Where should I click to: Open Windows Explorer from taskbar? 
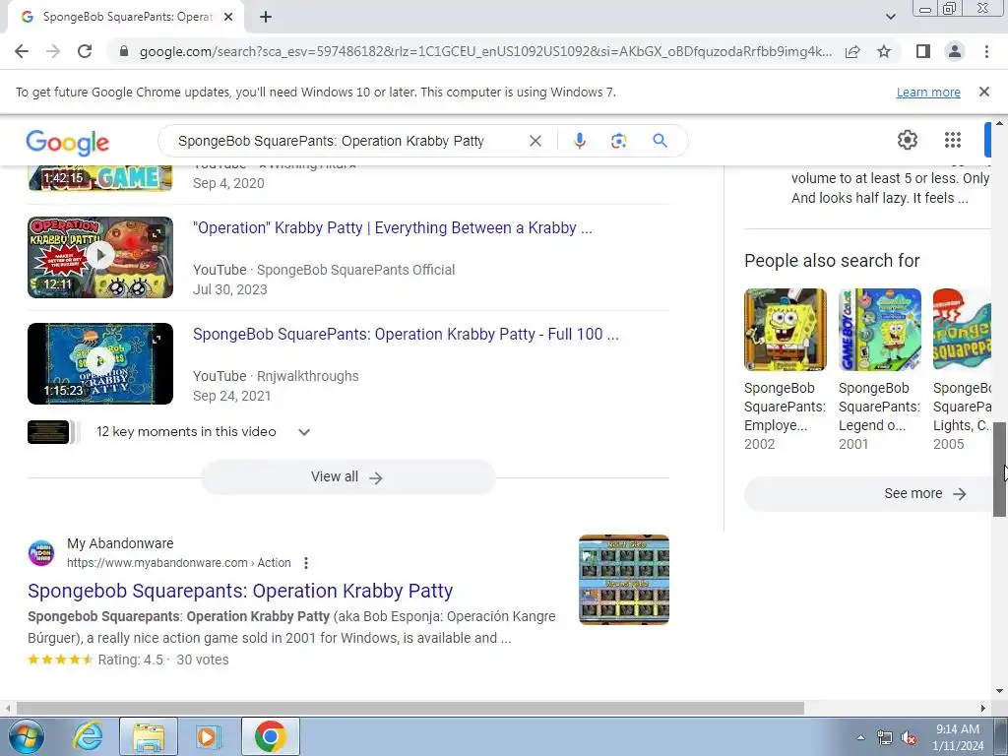click(x=149, y=736)
